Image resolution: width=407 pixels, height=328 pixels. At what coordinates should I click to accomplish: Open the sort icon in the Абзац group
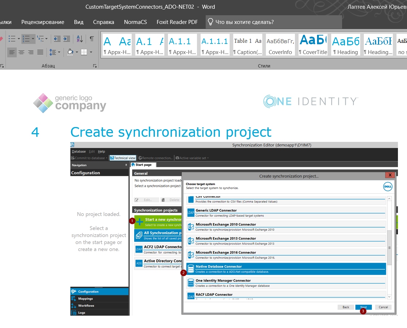[79, 38]
